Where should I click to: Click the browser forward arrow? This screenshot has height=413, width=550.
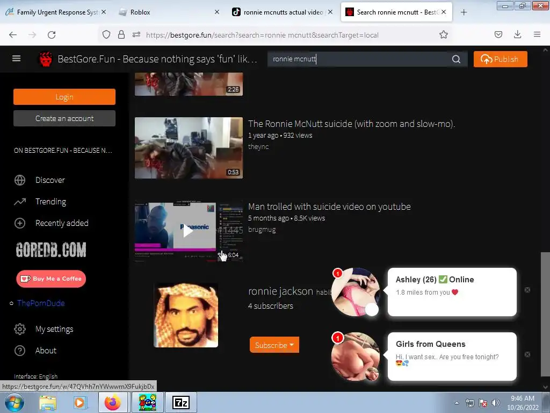32,35
